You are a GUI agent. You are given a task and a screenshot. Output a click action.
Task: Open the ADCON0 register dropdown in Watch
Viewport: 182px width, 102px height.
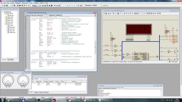click(x=37, y=79)
